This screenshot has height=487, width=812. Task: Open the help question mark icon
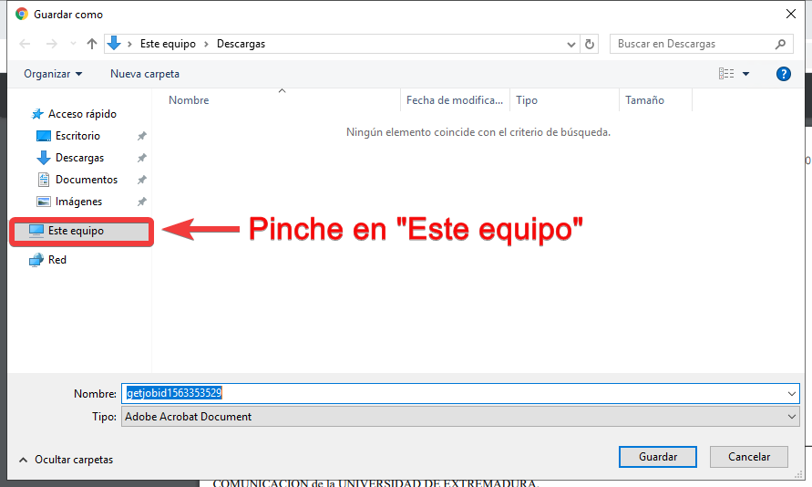point(783,74)
